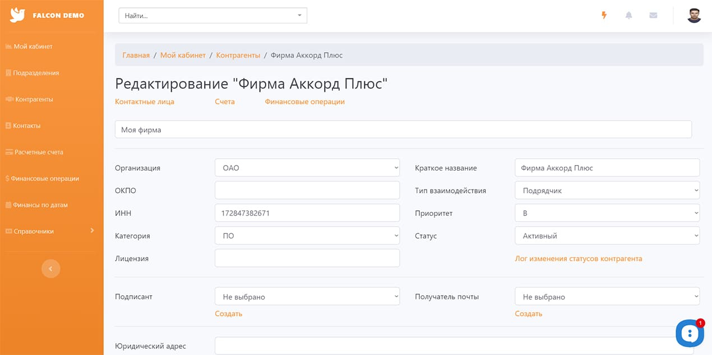The image size is (712, 355).
Task: Open the notifications bell icon
Action: point(628,16)
